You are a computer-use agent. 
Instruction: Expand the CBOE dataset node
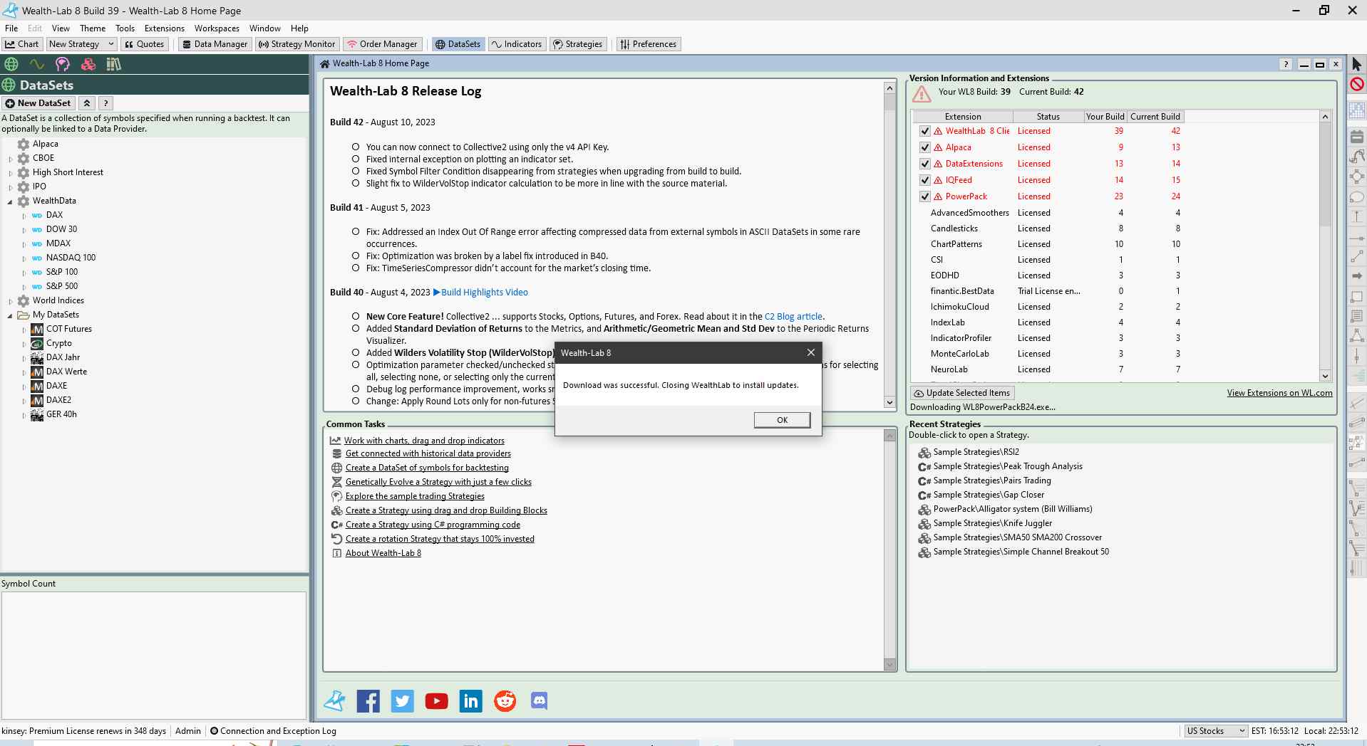click(11, 158)
